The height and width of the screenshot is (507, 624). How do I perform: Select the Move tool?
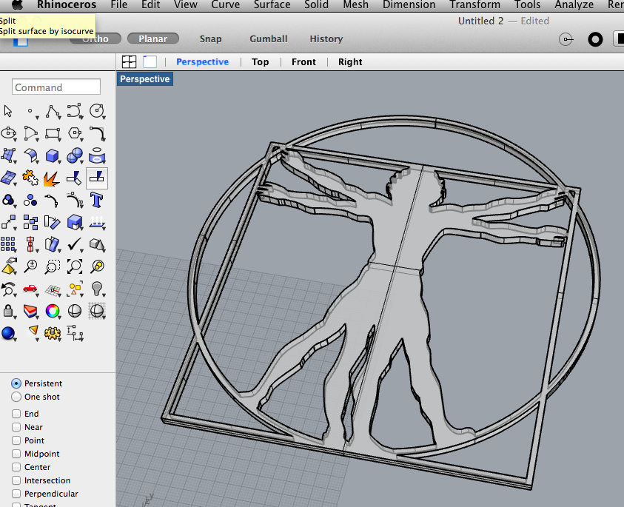(x=9, y=223)
